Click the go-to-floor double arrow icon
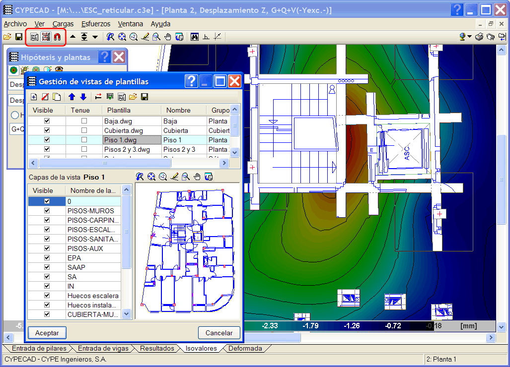Viewport: 510px width, 367px height. (84, 37)
